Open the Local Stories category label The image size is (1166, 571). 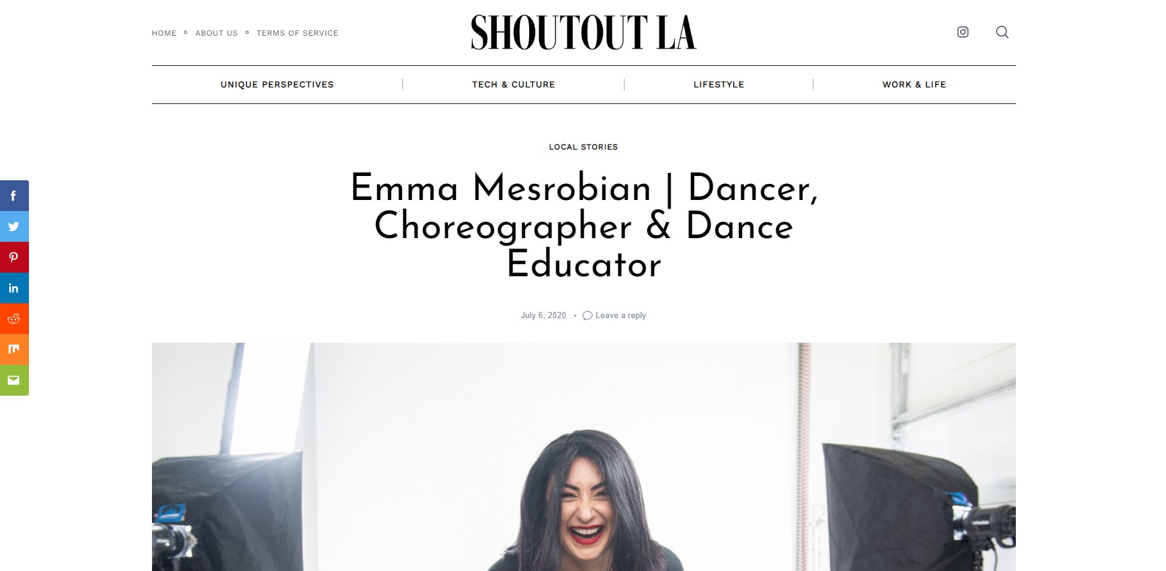point(583,147)
